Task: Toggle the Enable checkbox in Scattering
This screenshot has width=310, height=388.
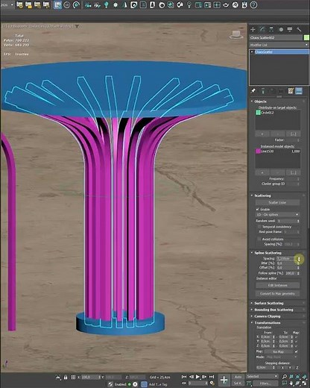Action: [258, 209]
